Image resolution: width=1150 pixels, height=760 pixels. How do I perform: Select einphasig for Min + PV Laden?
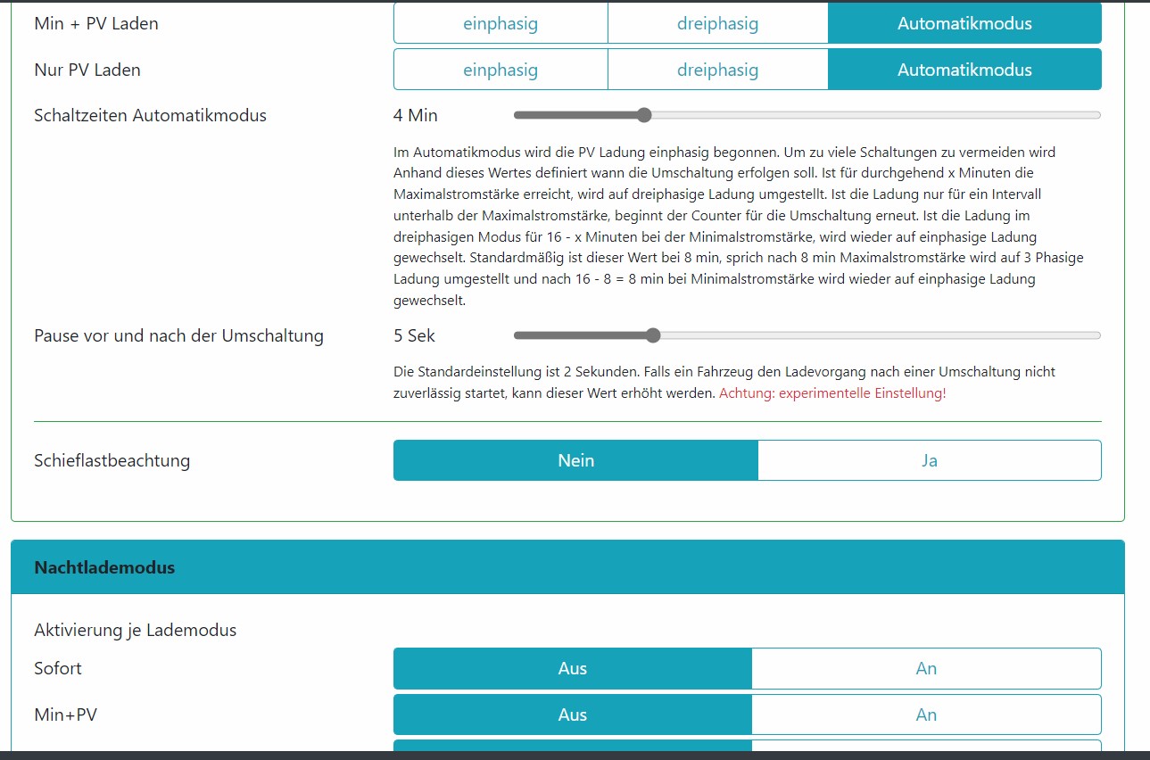(501, 23)
